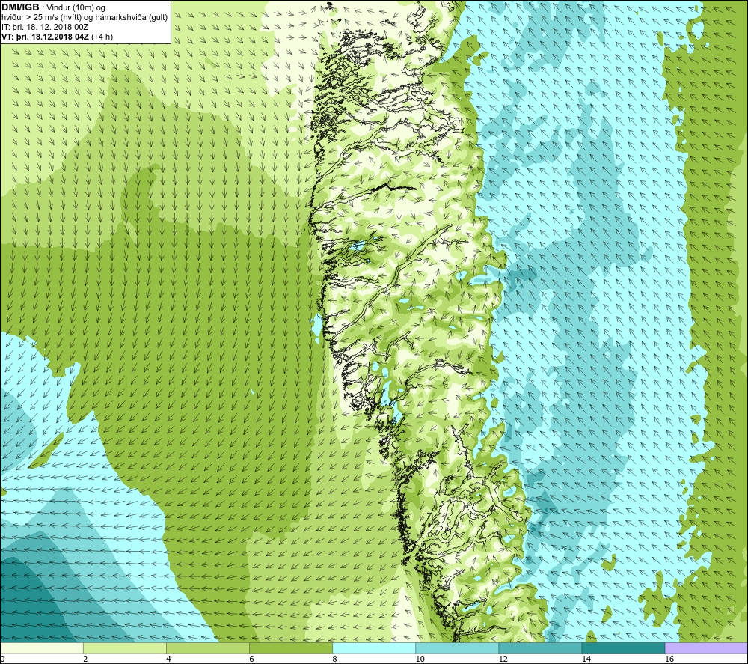The image size is (748, 664).
Task: Click the legend label '6'
Action: 251,660
